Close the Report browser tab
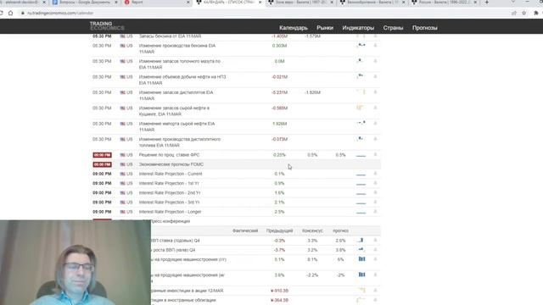 (x=188, y=3)
